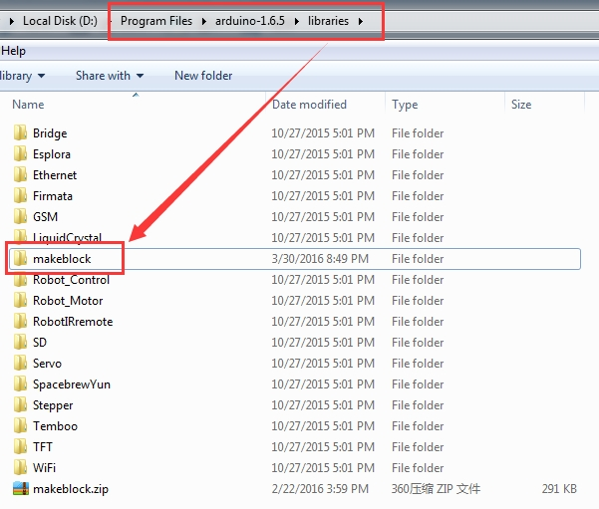This screenshot has width=599, height=509.
Task: Select the makeblock folder icon
Action: coord(20,259)
